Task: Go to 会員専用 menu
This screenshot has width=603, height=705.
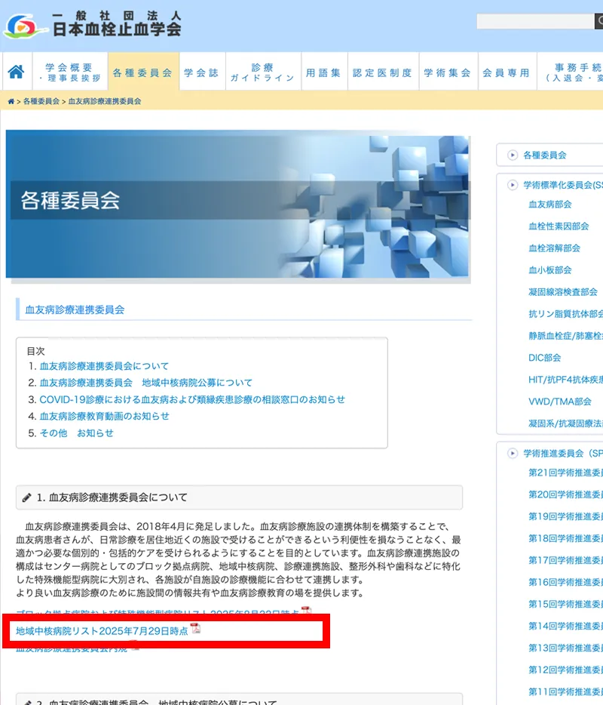Action: [x=506, y=73]
